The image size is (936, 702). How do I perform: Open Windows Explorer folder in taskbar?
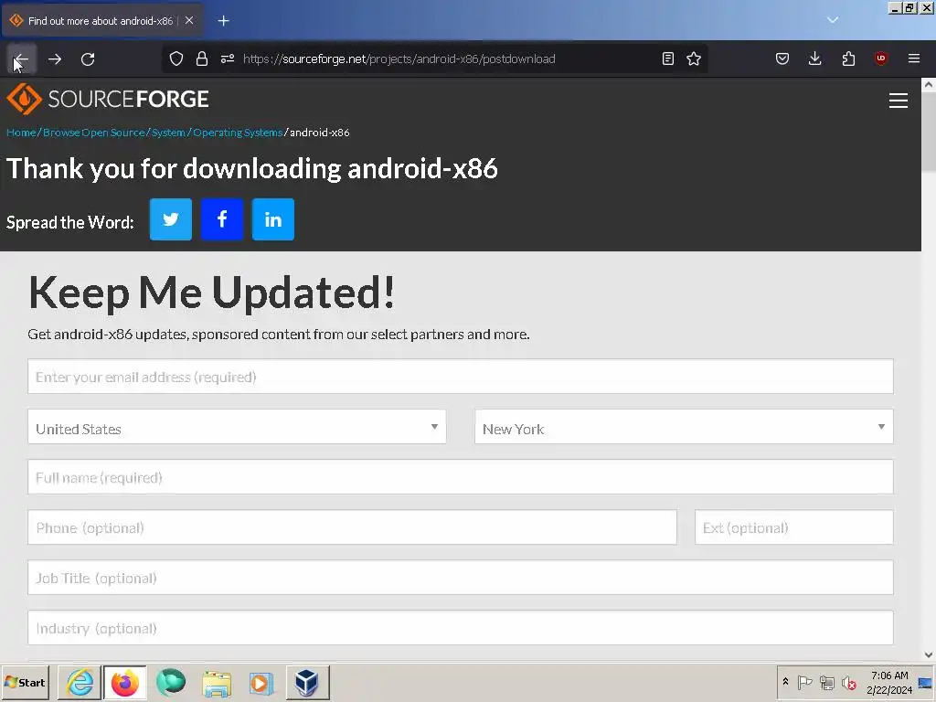(217, 682)
